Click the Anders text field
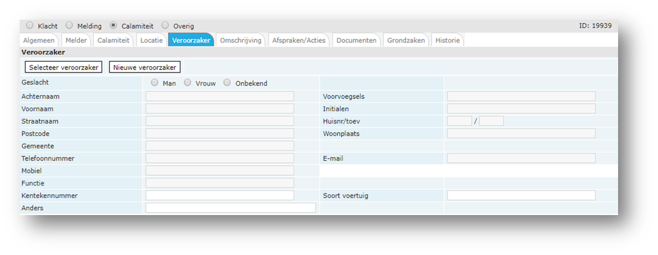The height and width of the screenshot is (255, 658). tap(230, 208)
